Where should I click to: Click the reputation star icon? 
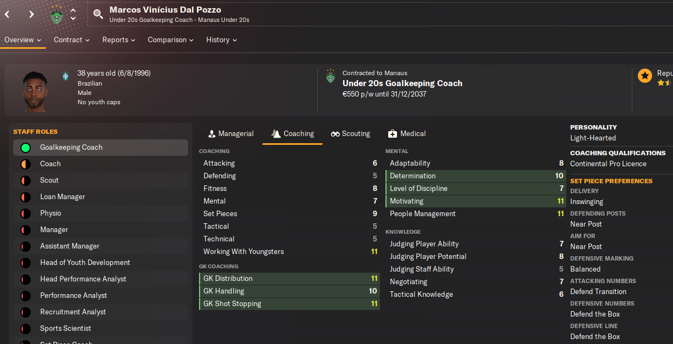pyautogui.click(x=645, y=76)
